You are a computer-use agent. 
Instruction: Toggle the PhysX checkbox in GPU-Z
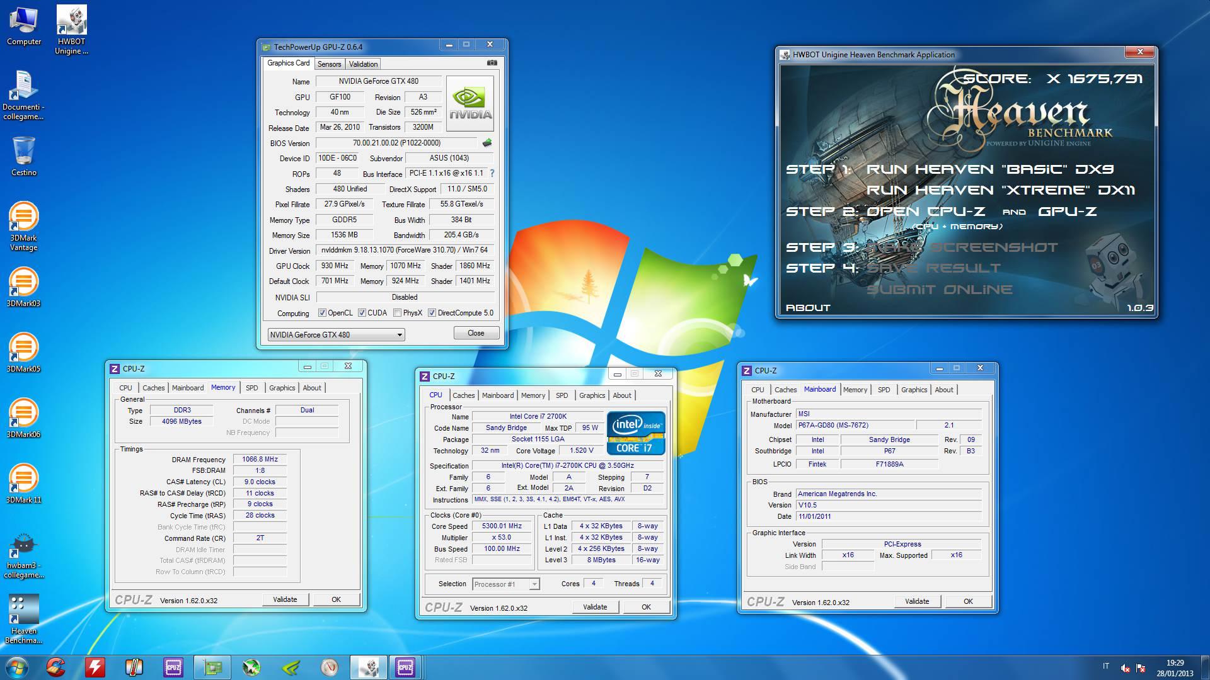point(397,313)
